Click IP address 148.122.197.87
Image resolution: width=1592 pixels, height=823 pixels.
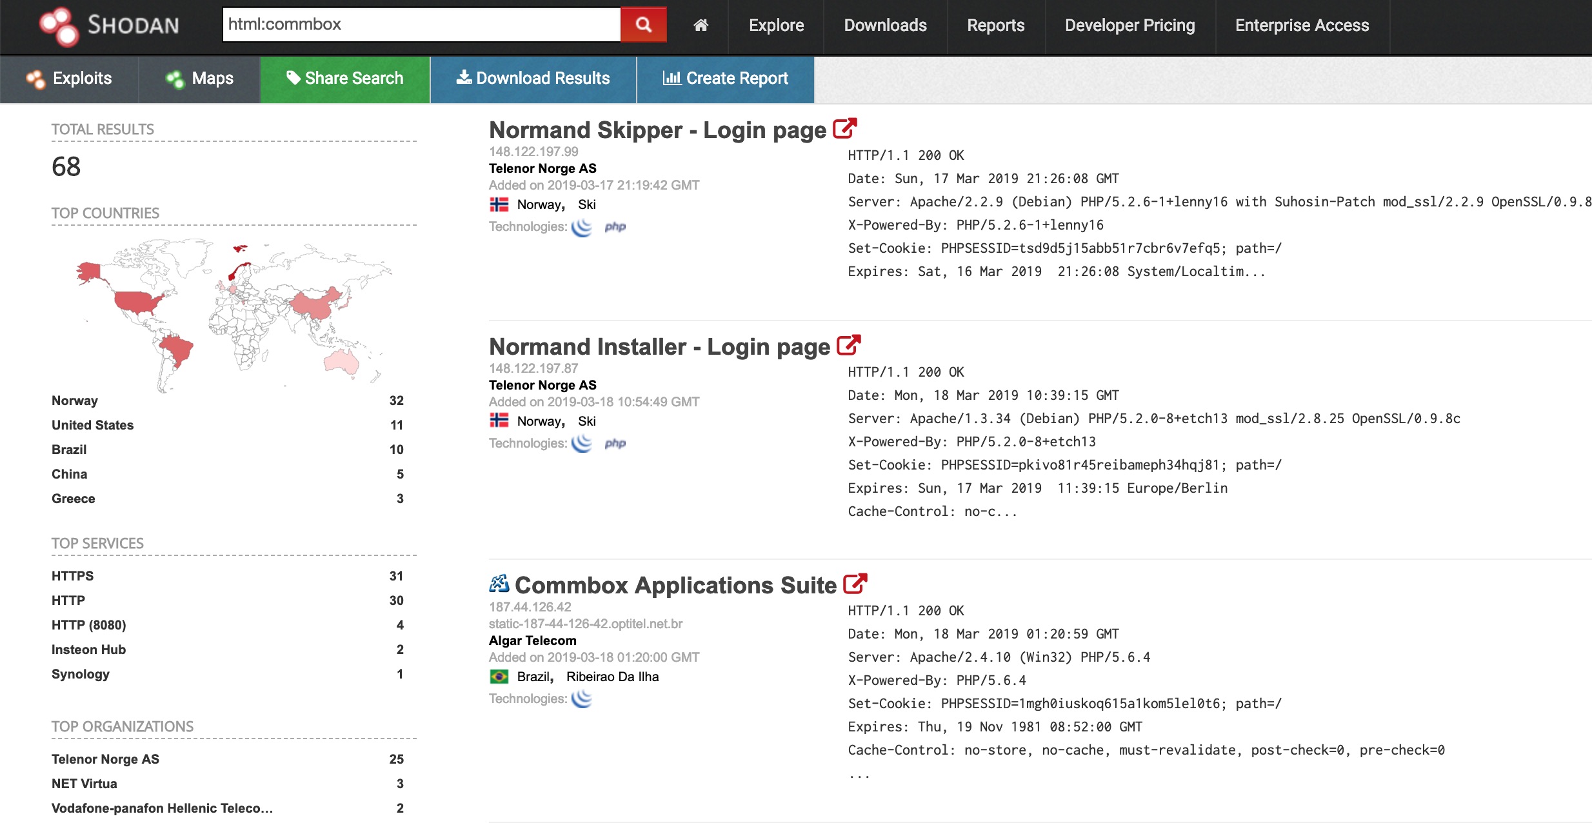[533, 368]
